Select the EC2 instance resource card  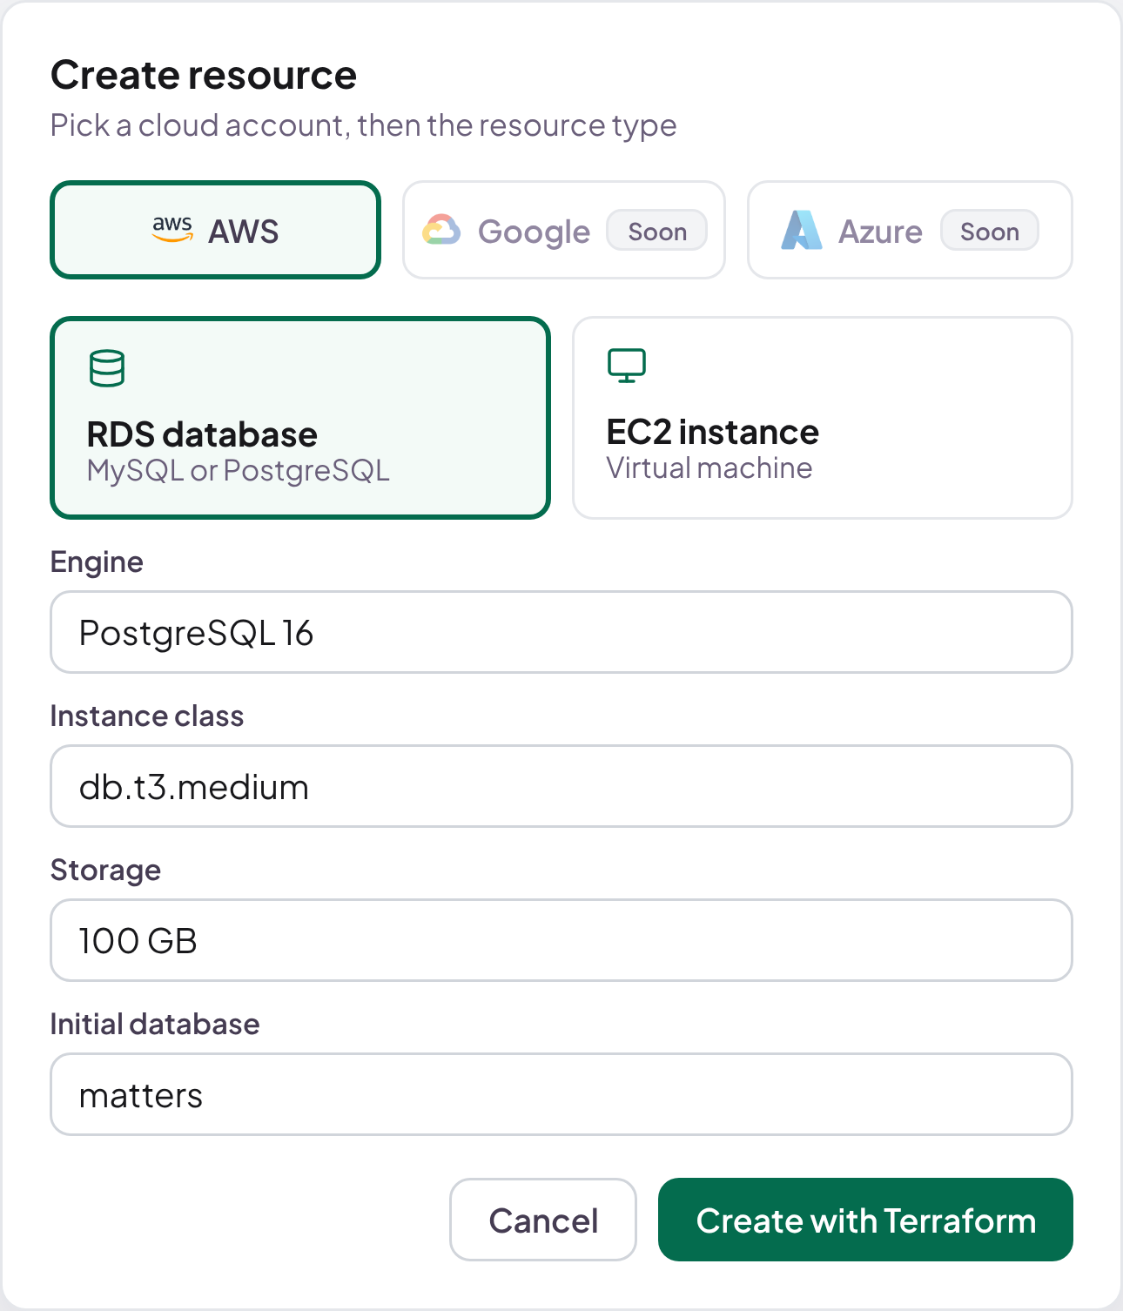pyautogui.click(x=823, y=418)
